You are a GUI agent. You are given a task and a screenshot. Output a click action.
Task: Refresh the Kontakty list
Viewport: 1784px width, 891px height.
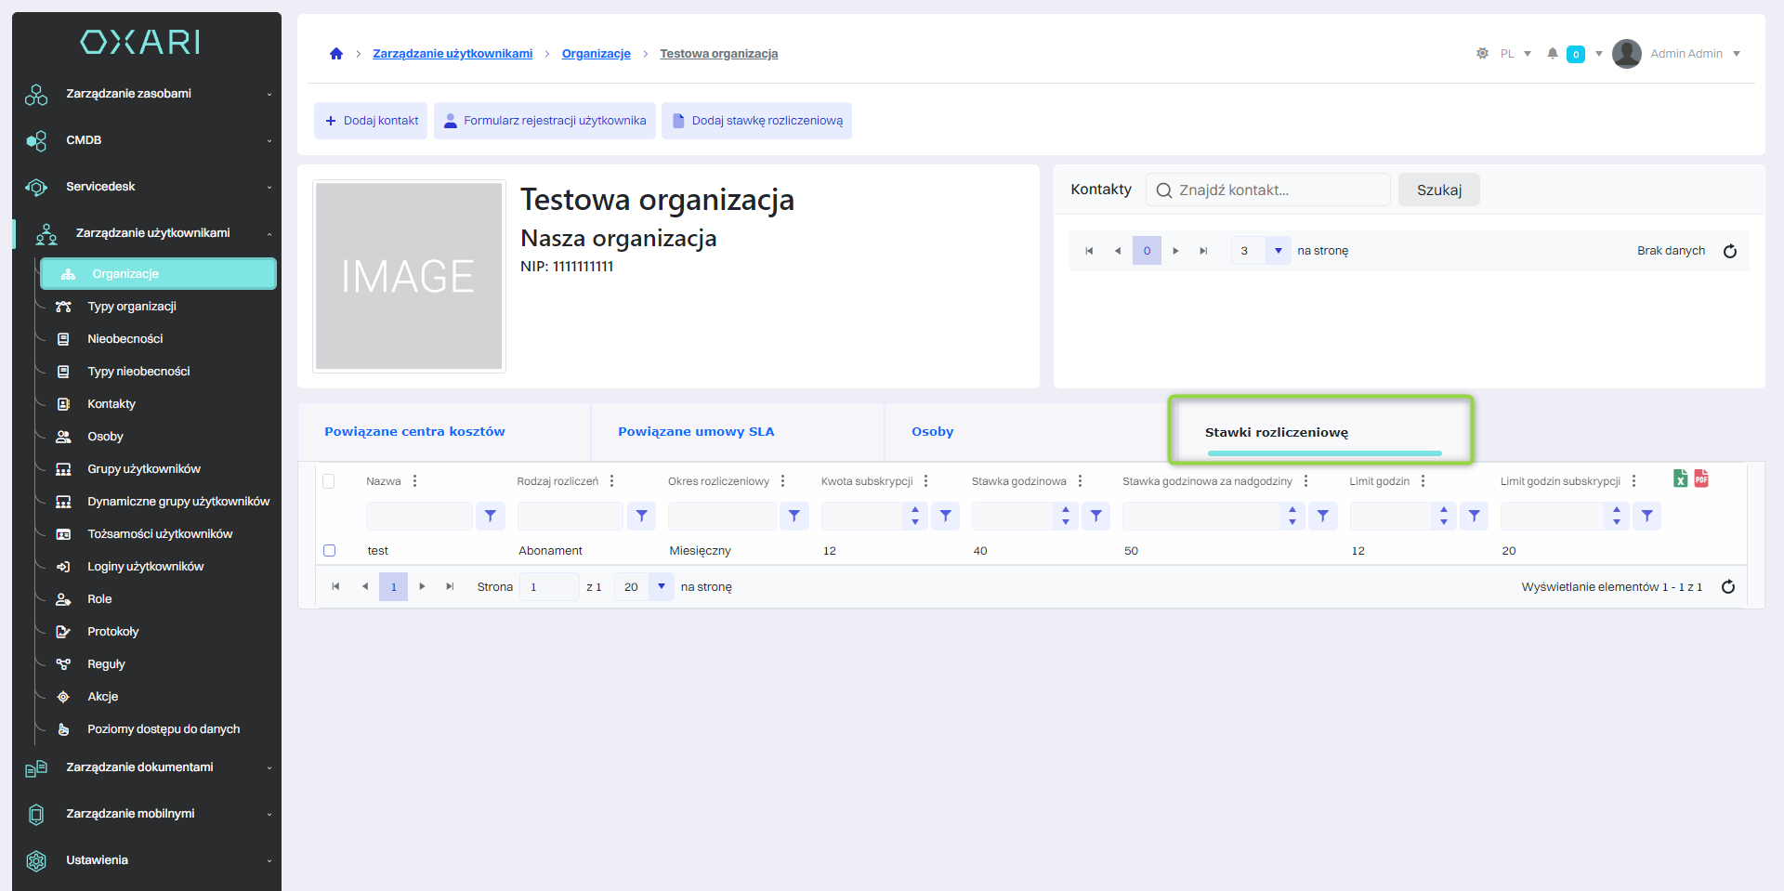(x=1729, y=251)
